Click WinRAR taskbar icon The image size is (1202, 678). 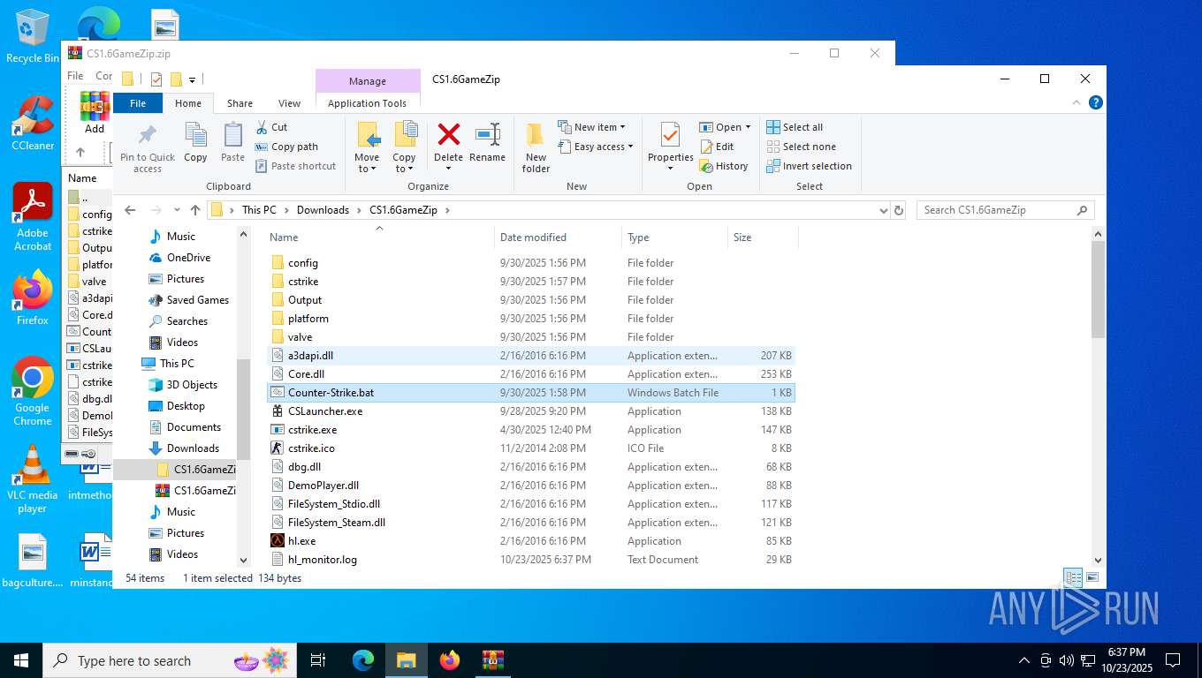pyautogui.click(x=493, y=660)
